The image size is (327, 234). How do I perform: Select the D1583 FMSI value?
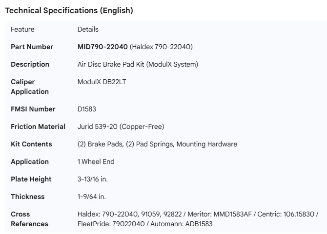pyautogui.click(x=87, y=109)
